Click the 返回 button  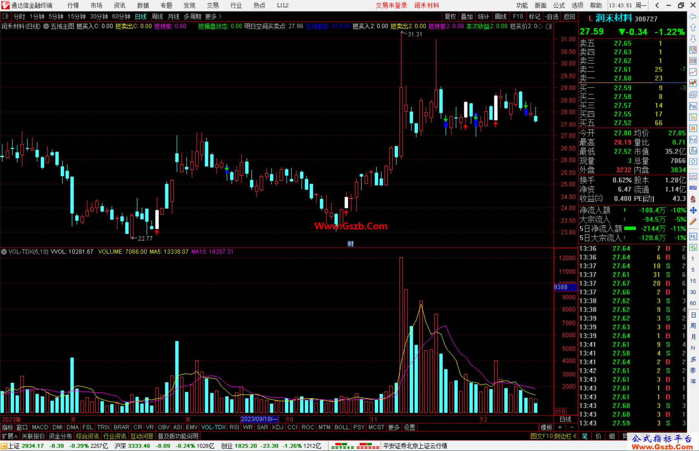(569, 16)
